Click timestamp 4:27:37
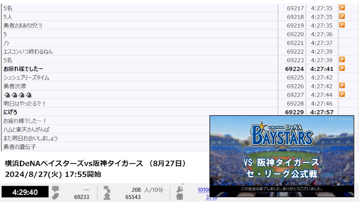The height and width of the screenshot is (202, 359). [x=322, y=43]
